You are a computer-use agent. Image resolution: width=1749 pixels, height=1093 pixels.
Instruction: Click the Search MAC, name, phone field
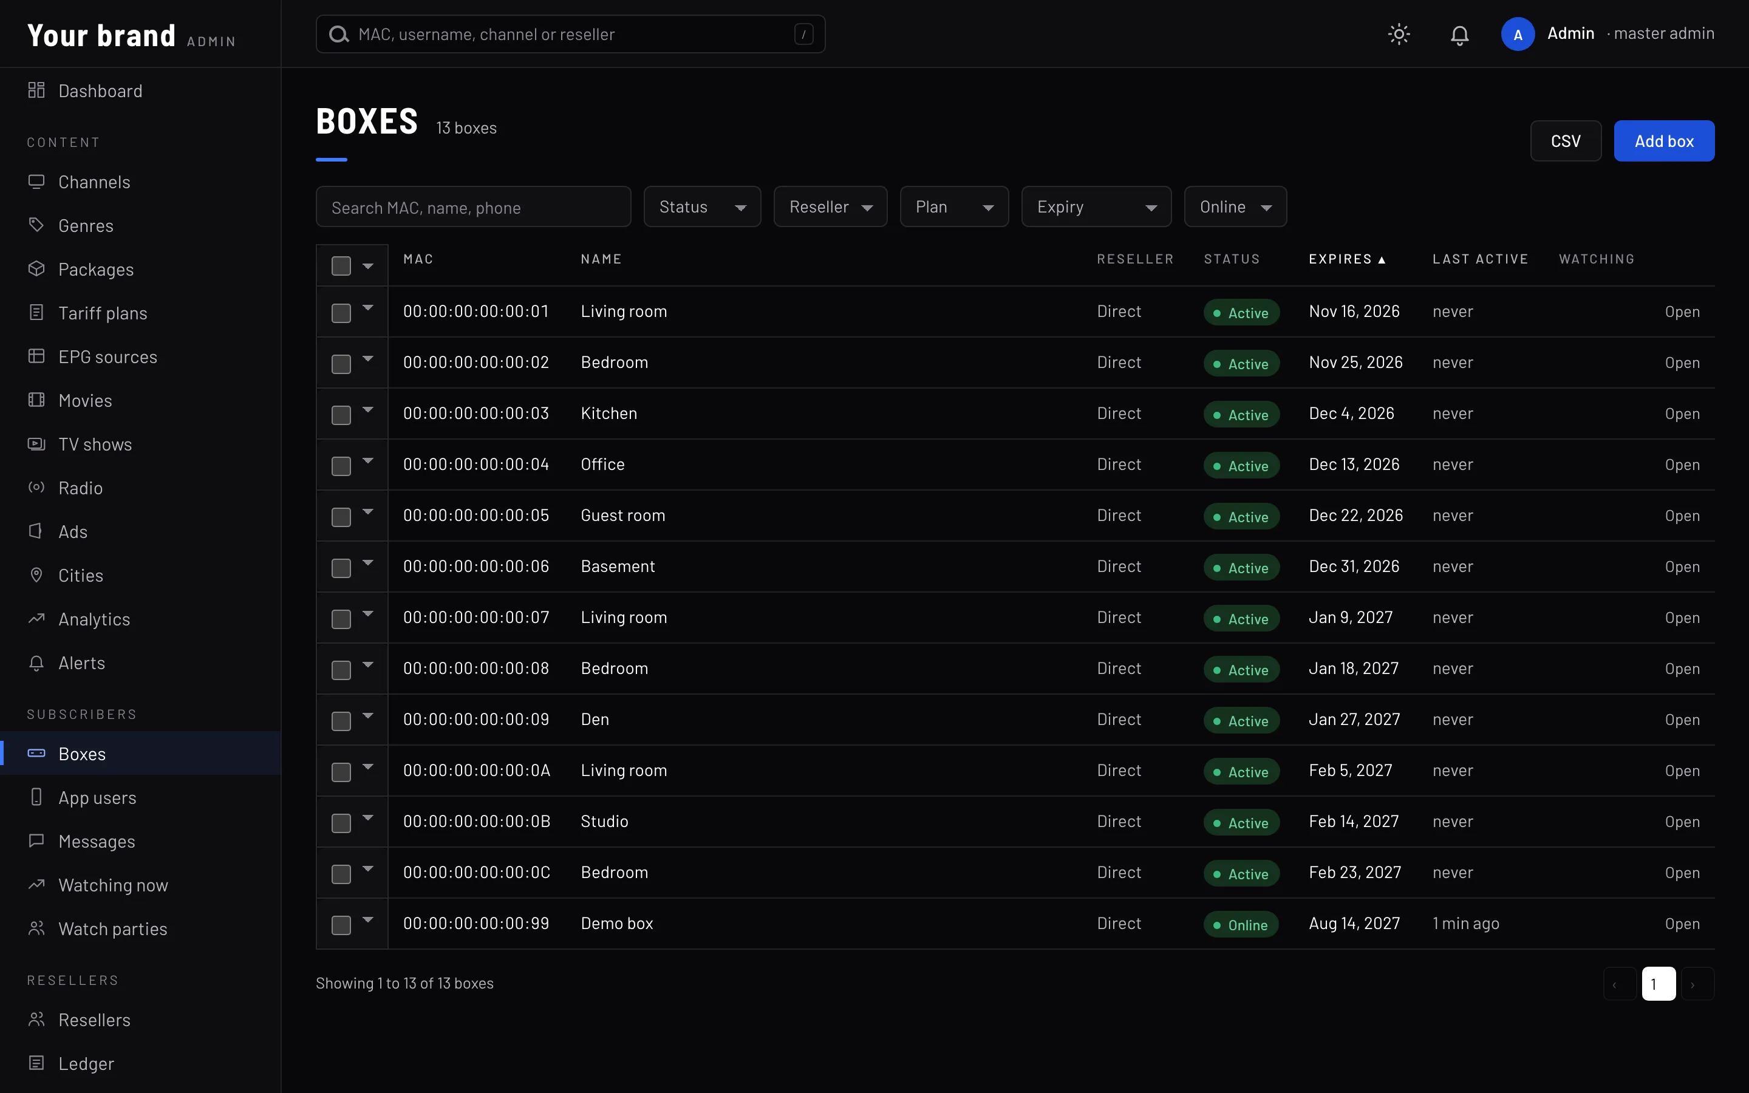[474, 206]
